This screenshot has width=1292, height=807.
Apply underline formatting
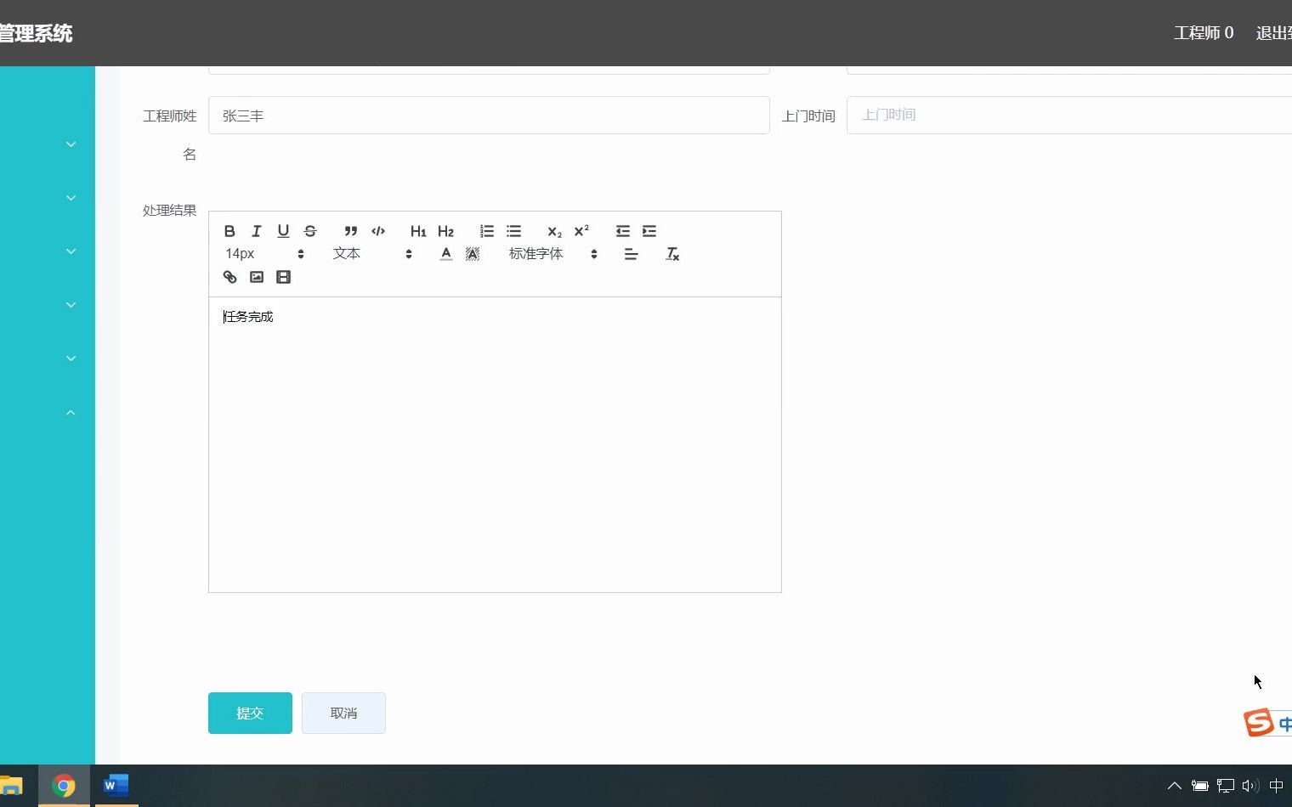[x=284, y=231]
